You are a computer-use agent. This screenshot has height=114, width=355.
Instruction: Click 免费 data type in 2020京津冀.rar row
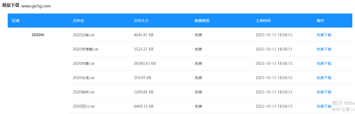(x=198, y=49)
